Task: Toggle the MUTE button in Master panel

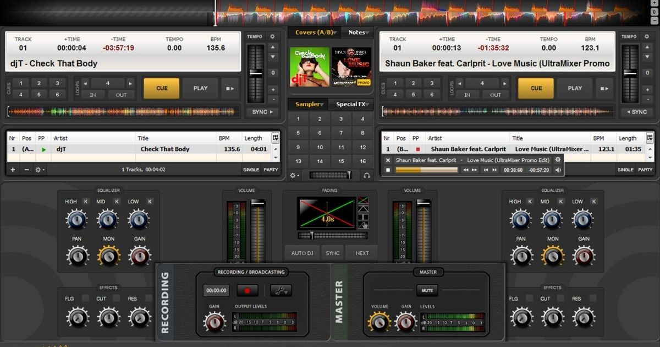Action: click(x=426, y=290)
